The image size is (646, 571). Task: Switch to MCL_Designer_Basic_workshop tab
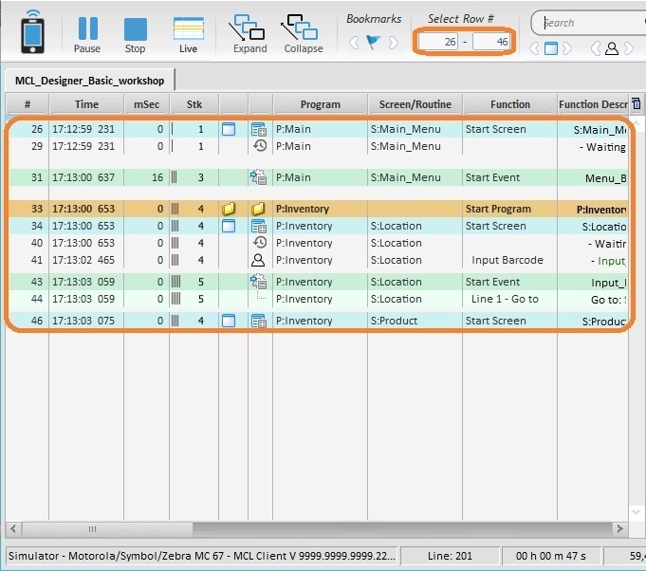[89, 81]
